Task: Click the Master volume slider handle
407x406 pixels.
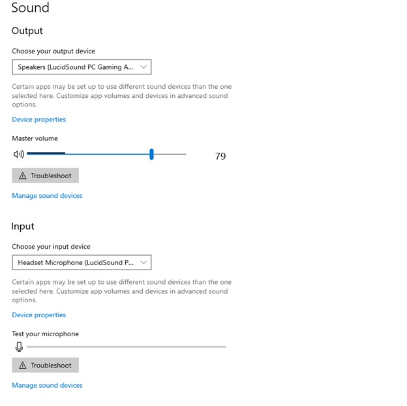Action: click(x=151, y=154)
